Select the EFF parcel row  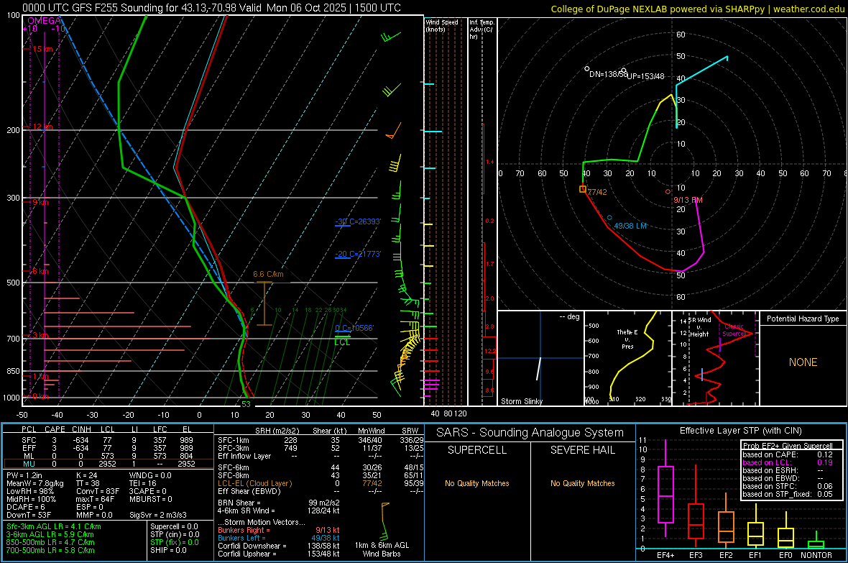[x=109, y=448]
